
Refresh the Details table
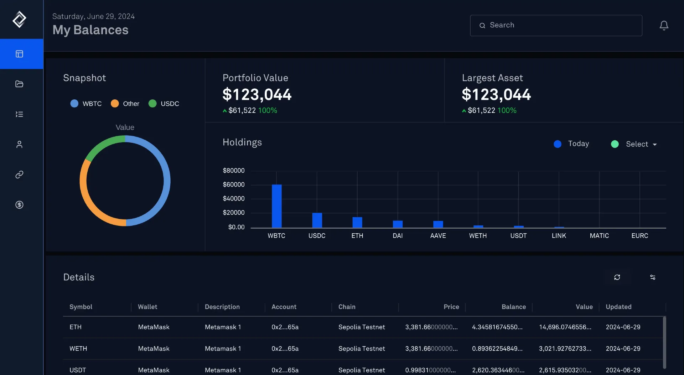[x=617, y=277]
